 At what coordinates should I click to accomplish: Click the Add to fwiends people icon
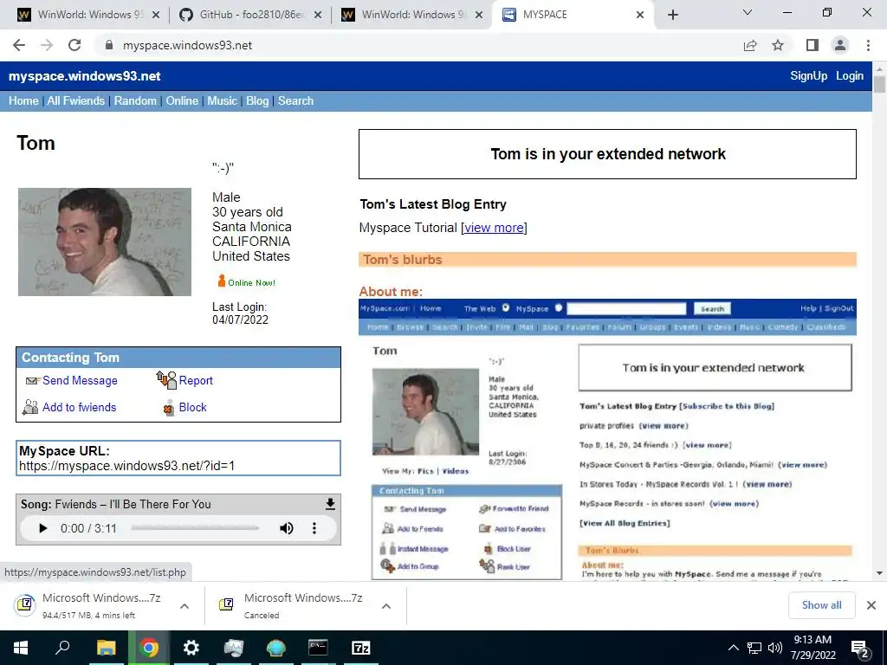[30, 407]
